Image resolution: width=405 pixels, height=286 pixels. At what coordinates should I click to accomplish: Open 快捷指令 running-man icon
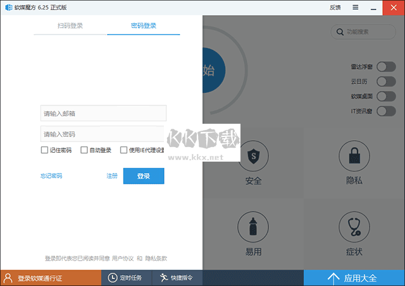click(x=164, y=278)
